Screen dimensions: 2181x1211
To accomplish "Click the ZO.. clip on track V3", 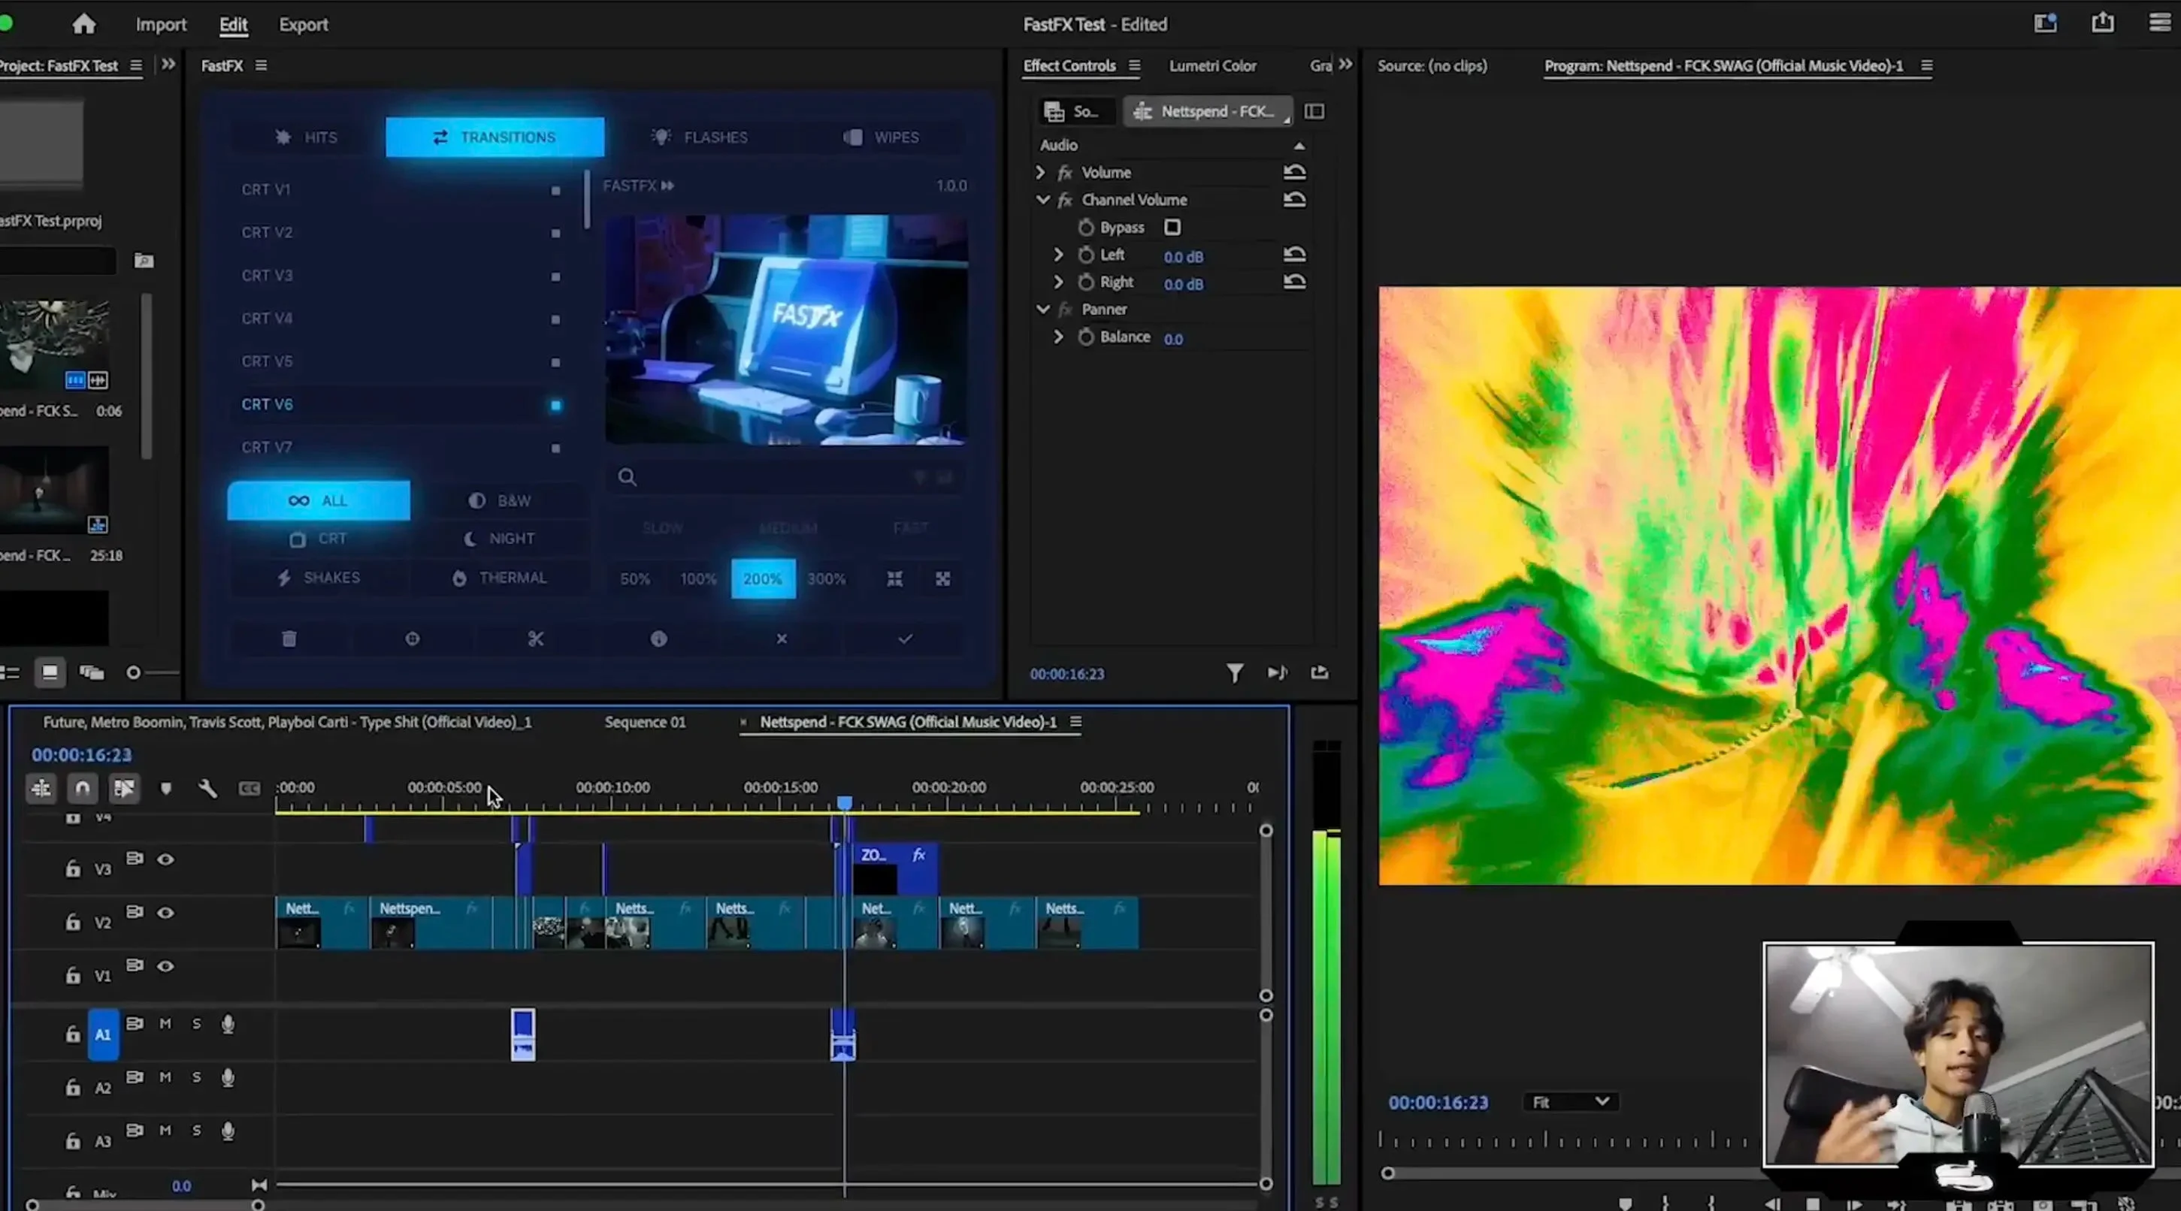I will [x=895, y=870].
